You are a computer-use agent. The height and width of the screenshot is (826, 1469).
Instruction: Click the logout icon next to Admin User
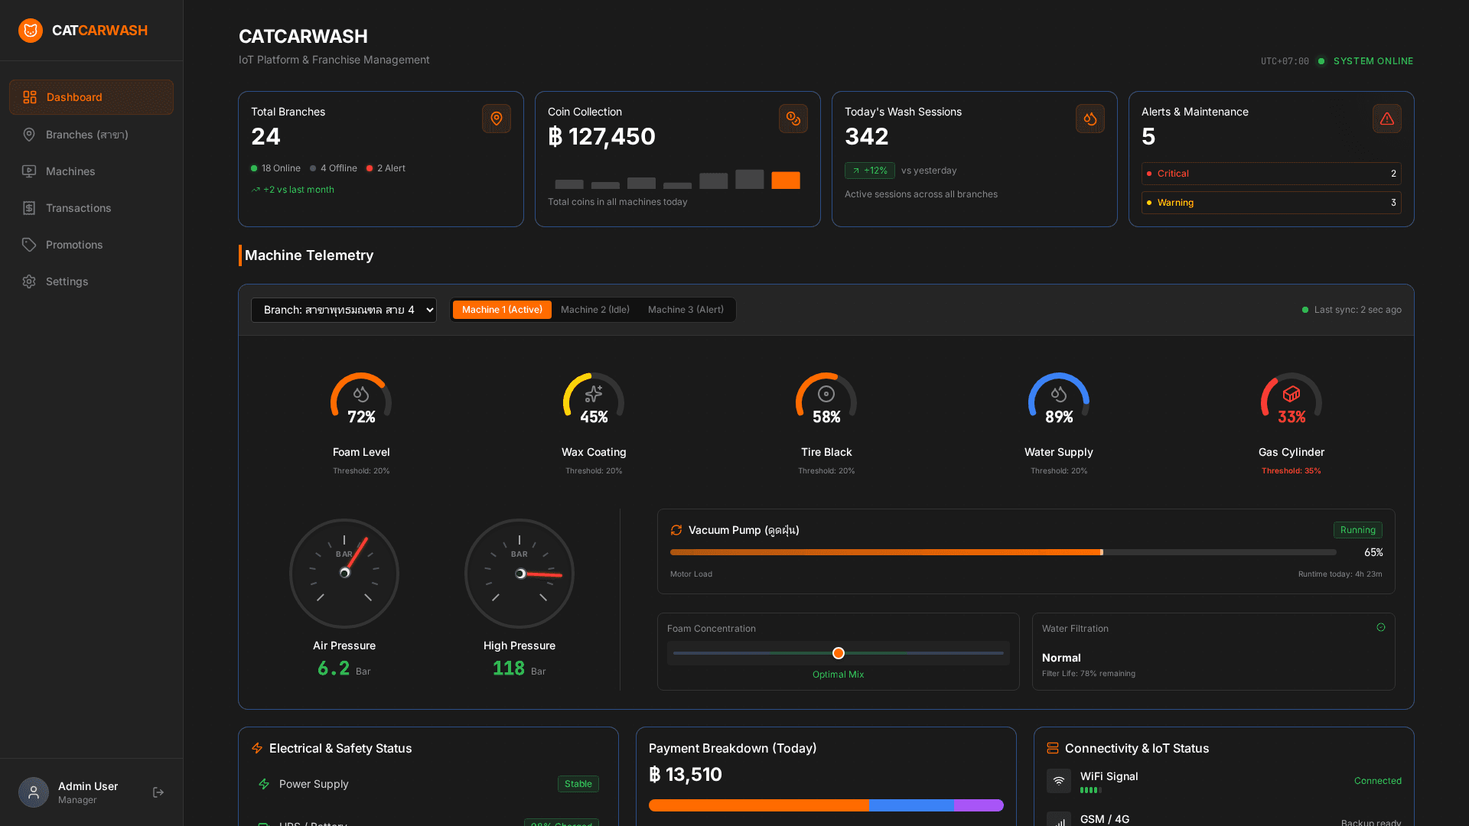(x=158, y=792)
